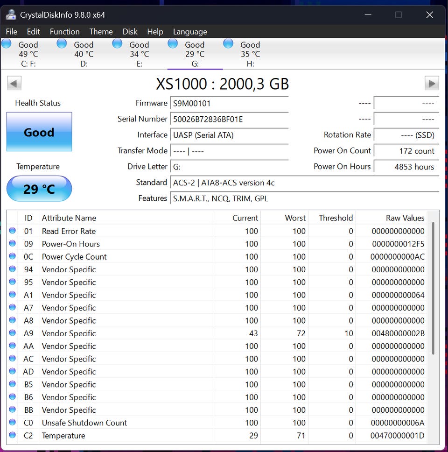Click the status orb of attribute A1 row
The height and width of the screenshot is (452, 448).
13,294
